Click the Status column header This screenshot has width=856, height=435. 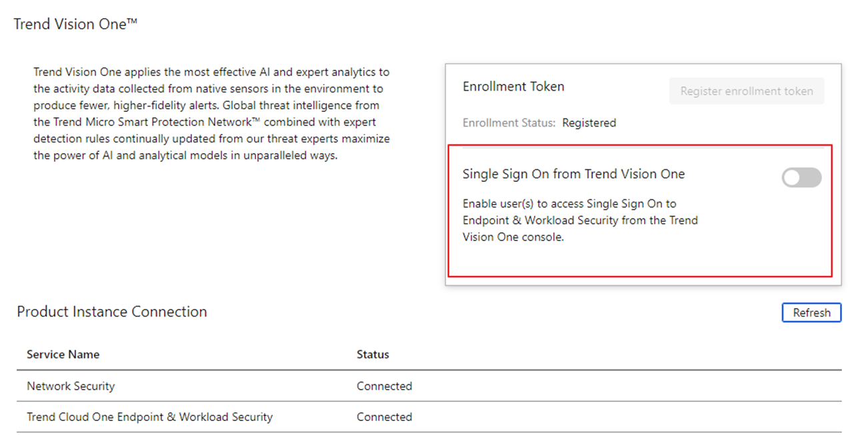coord(373,354)
